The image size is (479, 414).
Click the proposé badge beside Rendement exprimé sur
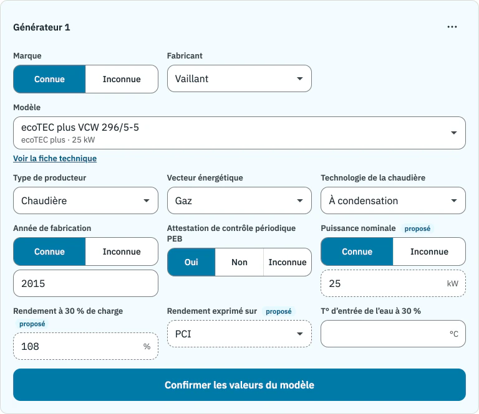279,311
